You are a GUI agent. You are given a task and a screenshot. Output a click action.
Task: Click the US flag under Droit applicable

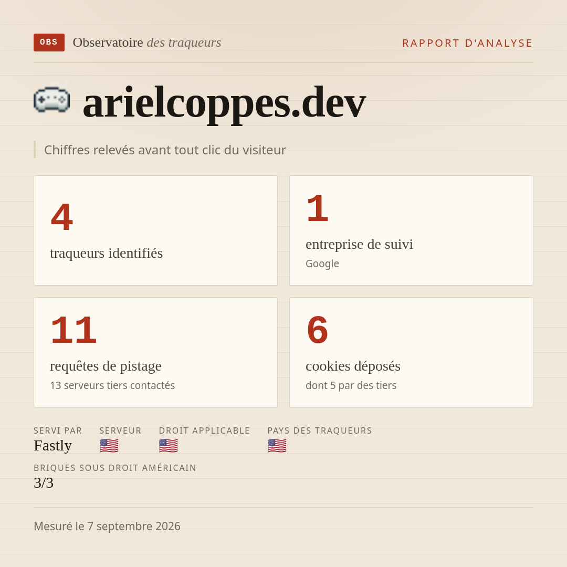point(168,446)
